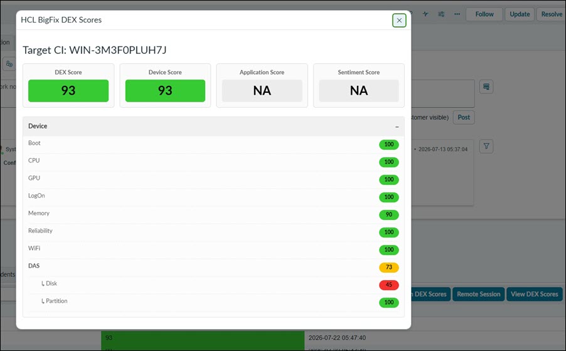Click the yellow DAS score badge 73

pos(389,267)
